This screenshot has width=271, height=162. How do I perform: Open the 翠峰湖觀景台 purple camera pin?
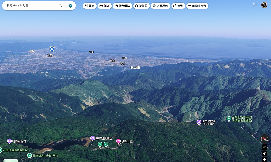pos(92,138)
